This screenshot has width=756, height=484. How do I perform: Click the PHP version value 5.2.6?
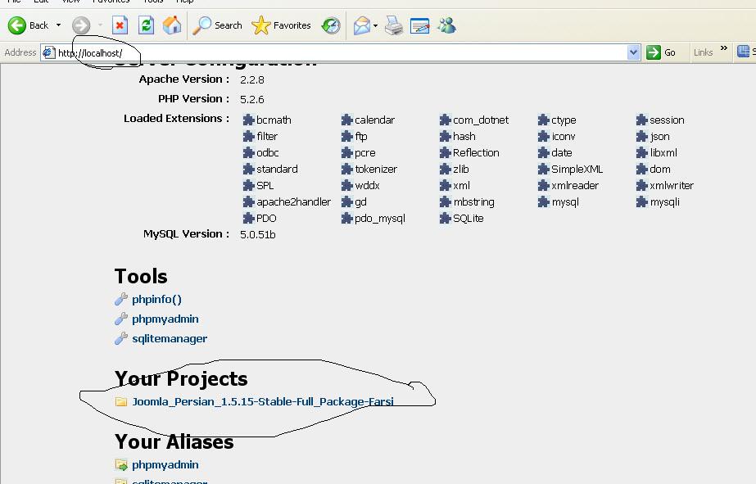coord(252,99)
